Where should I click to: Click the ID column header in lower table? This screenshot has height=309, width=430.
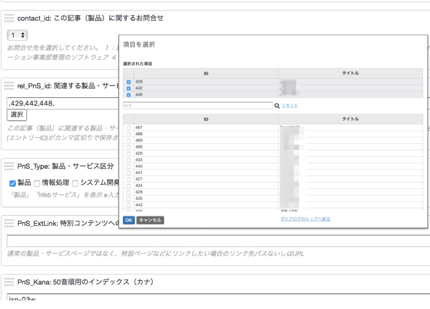(206, 119)
